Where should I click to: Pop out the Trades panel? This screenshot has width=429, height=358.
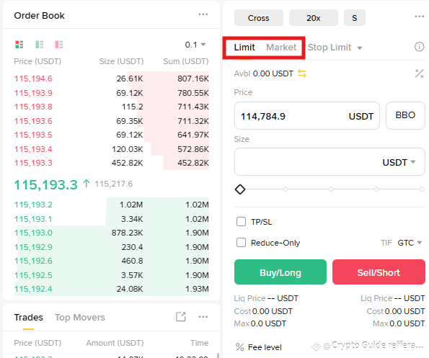(x=180, y=317)
